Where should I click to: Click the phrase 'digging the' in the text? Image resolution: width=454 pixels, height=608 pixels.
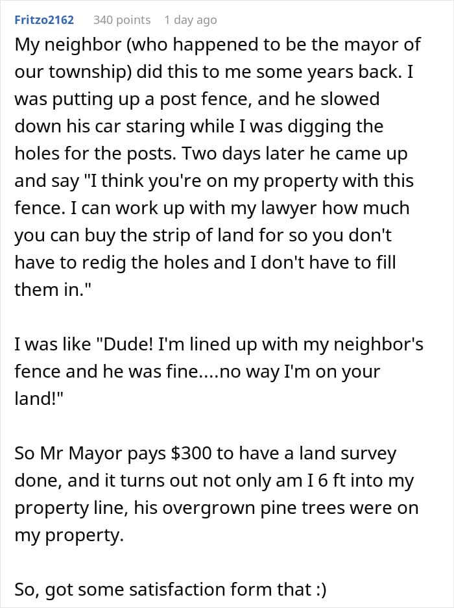tap(337, 127)
